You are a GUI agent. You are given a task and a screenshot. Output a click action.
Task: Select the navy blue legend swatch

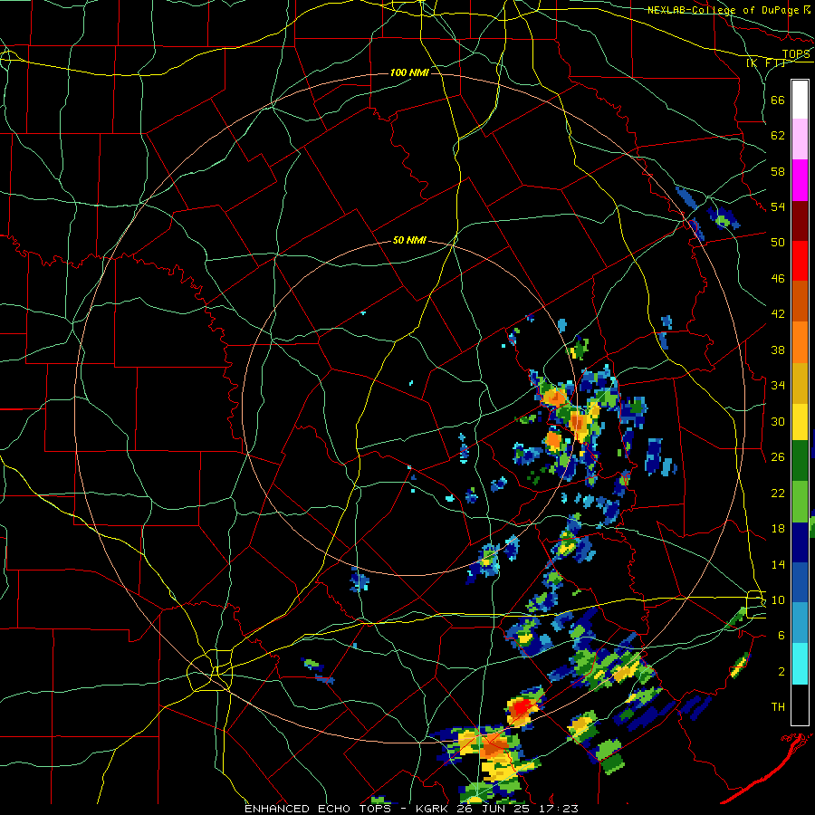click(800, 542)
